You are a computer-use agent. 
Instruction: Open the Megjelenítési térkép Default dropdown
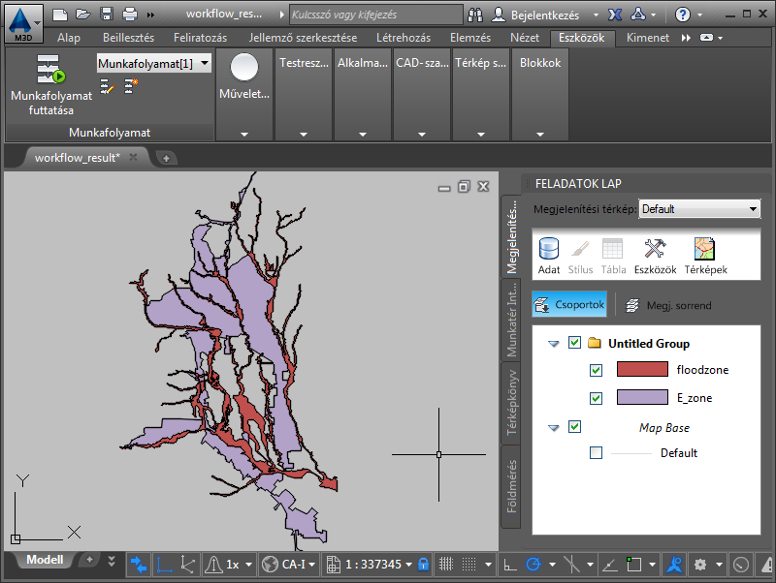click(x=698, y=209)
